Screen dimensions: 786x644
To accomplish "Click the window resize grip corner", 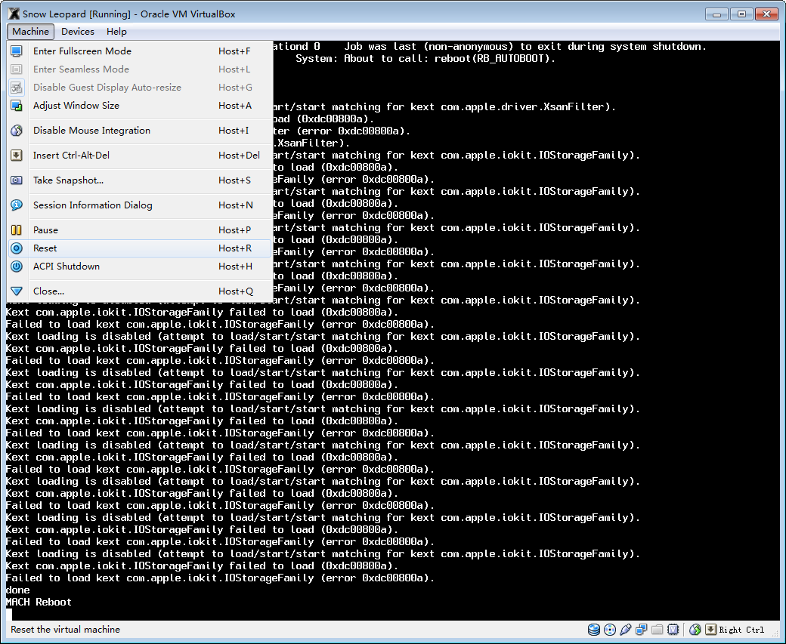I will coord(776,634).
